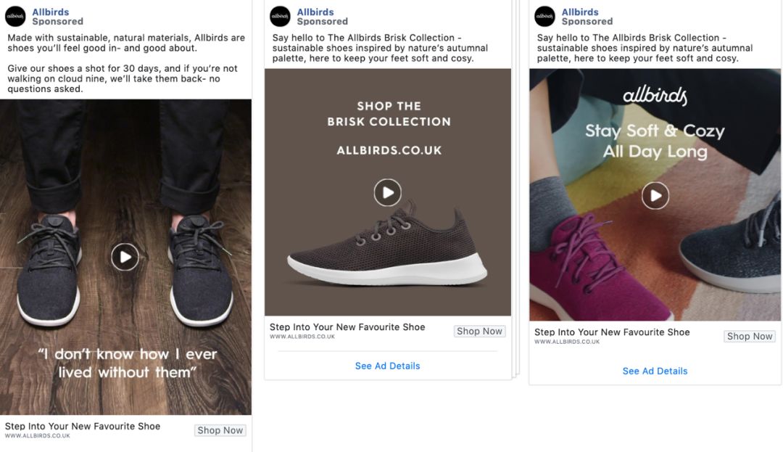Click the www.allbirds.co.uk URL under the Stay Soft & Cozy ad
This screenshot has height=452, width=783.
tap(567, 342)
